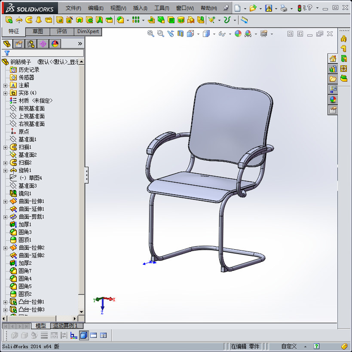Open the Apply Scene icon

pos(248,34)
